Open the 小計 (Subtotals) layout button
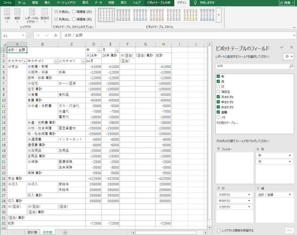 point(7,15)
